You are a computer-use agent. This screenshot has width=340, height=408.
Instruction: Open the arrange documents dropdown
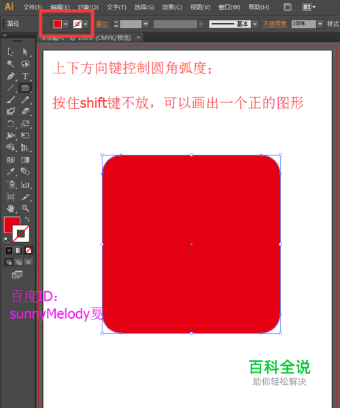coord(309,7)
